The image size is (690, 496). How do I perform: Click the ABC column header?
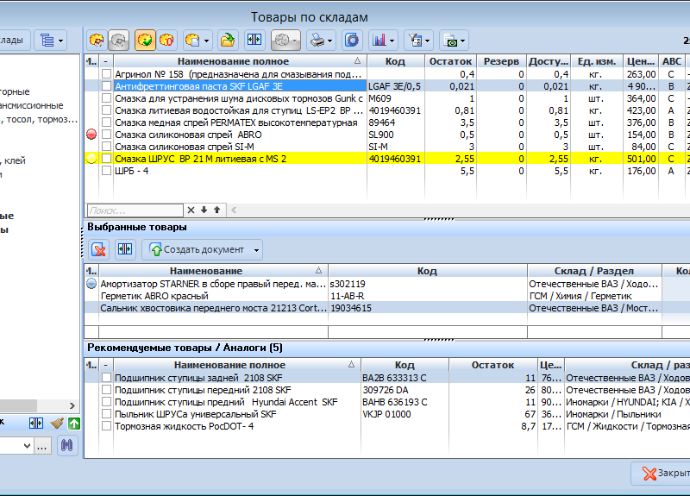click(x=672, y=61)
